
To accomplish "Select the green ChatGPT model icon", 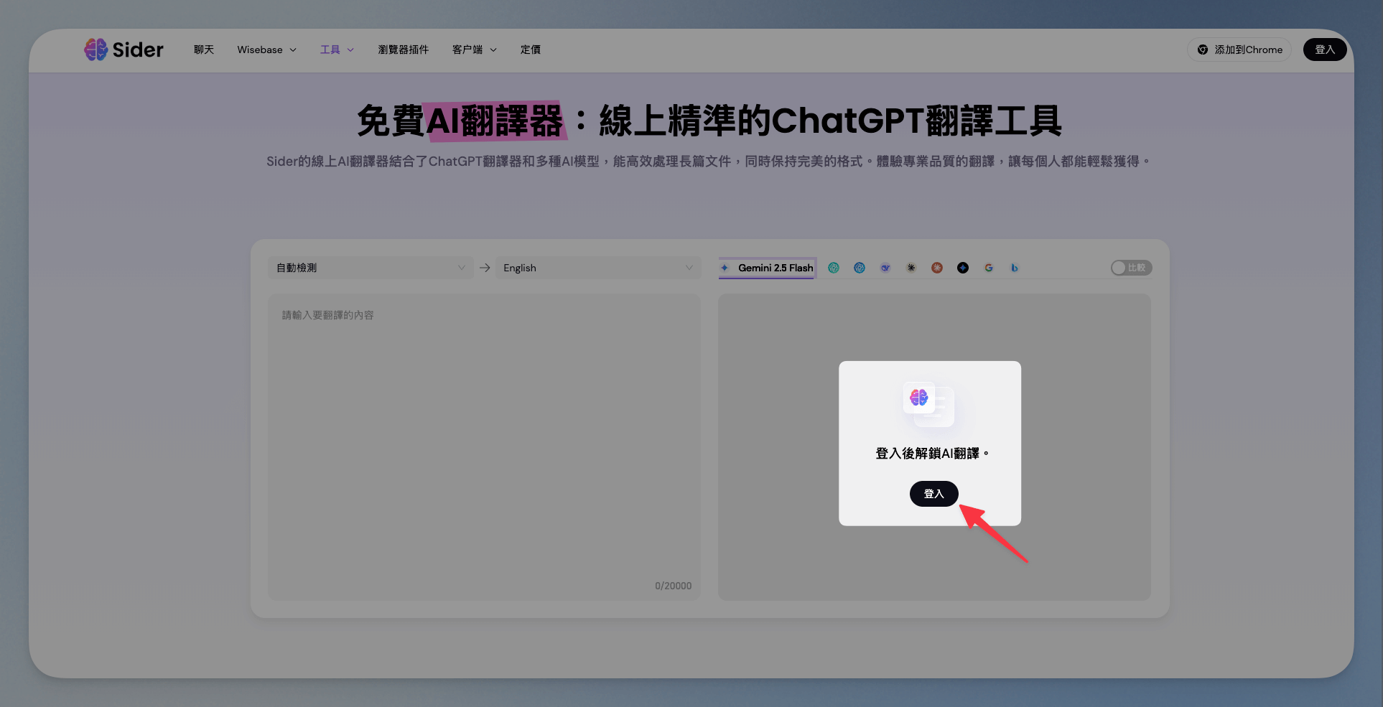I will [x=833, y=268].
